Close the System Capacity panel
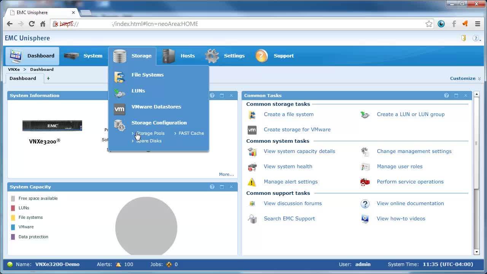 point(231,187)
